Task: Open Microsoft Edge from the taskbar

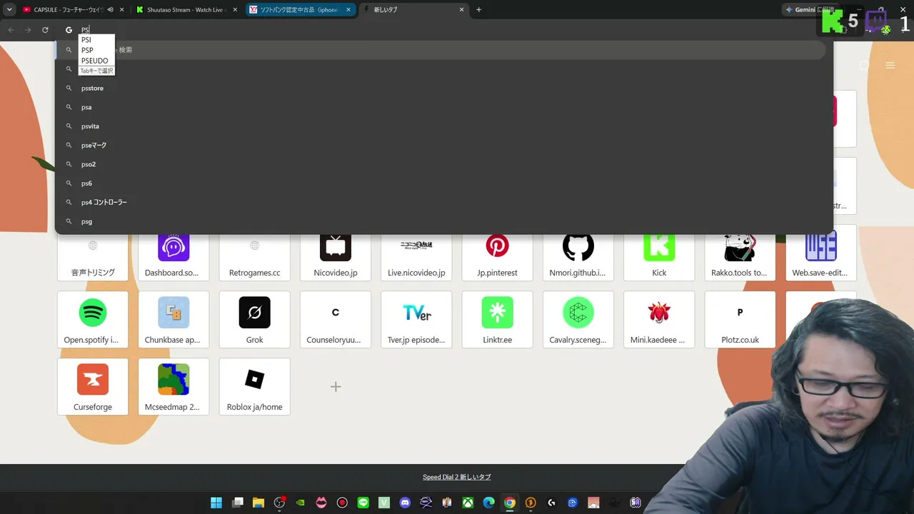Action: pos(488,503)
